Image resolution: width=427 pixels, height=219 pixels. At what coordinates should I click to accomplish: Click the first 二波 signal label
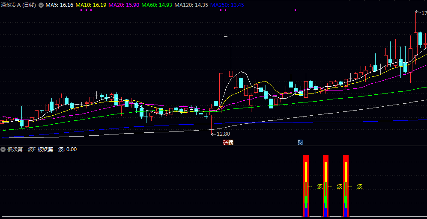point(317,187)
